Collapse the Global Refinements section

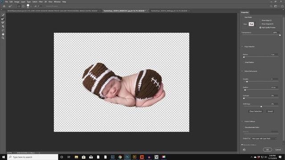point(242,71)
